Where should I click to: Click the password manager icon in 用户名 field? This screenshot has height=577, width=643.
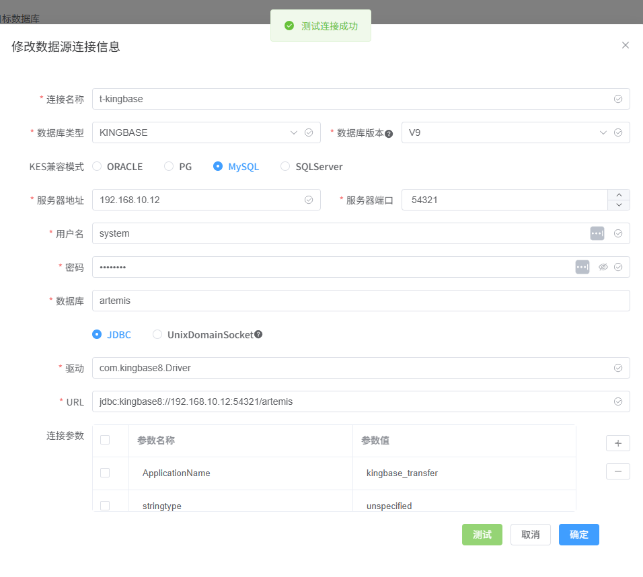(597, 233)
